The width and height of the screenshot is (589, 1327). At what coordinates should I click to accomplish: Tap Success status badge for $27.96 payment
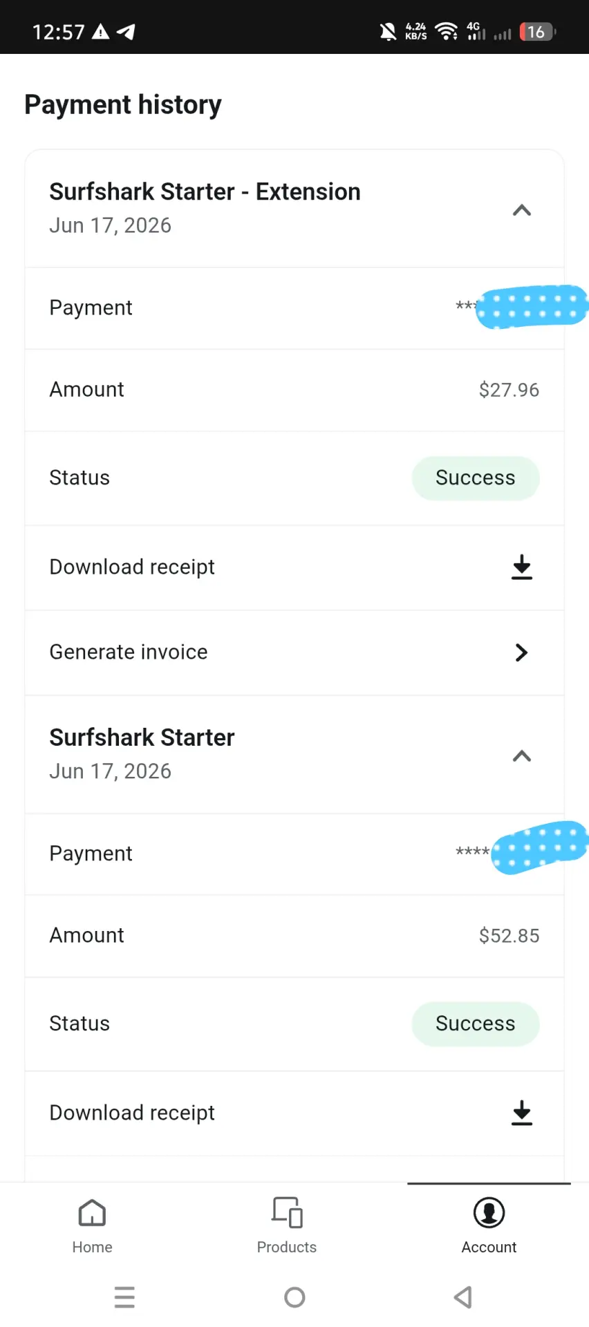(476, 478)
